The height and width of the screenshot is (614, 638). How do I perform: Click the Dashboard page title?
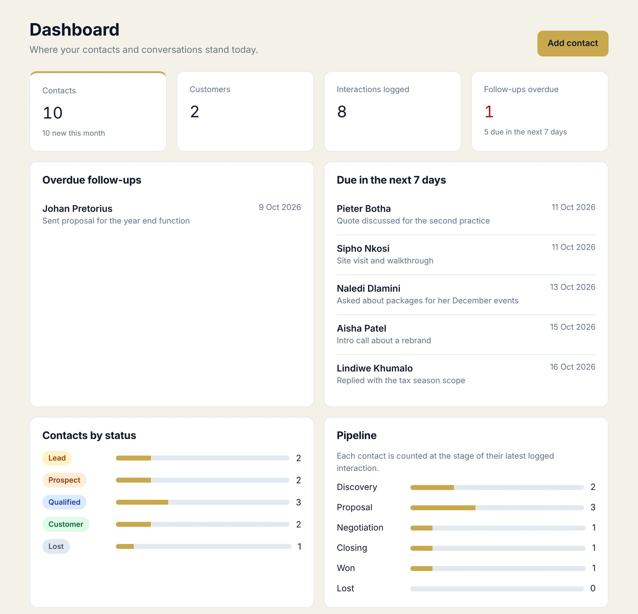click(75, 30)
